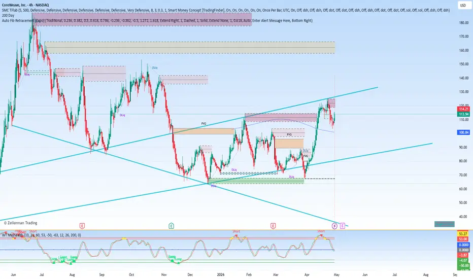Click the Nov label on time axis
The height and width of the screenshot is (279, 473).
pyautogui.click(x=164, y=275)
